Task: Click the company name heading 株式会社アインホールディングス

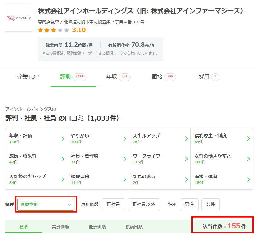Action: (x=141, y=11)
